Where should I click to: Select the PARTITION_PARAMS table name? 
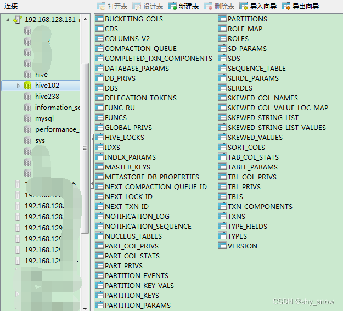click(138, 305)
